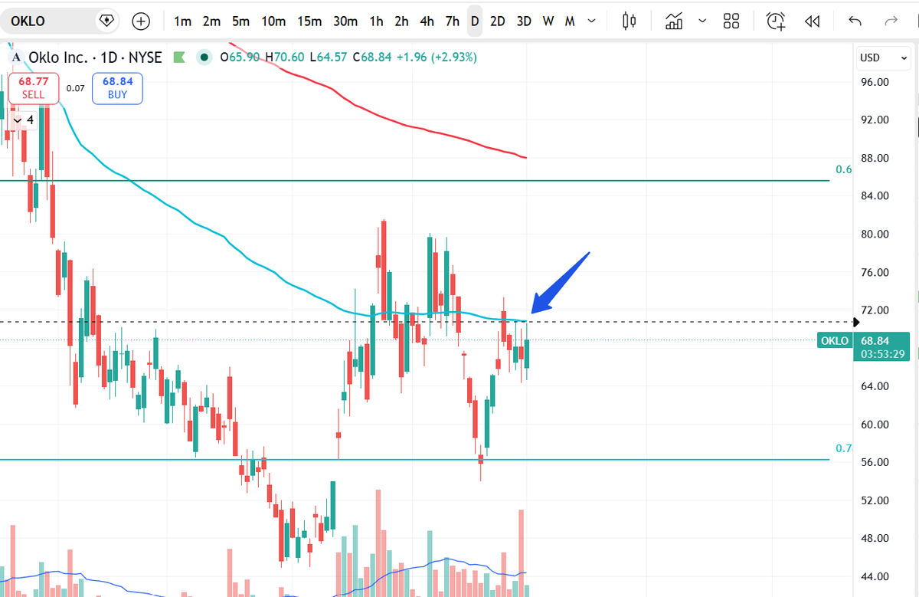Click the 96.00 price axis label
Screen dimensions: 919x597
point(873,82)
